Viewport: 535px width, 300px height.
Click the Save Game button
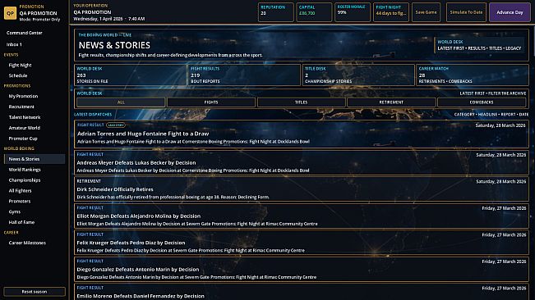coord(426,12)
